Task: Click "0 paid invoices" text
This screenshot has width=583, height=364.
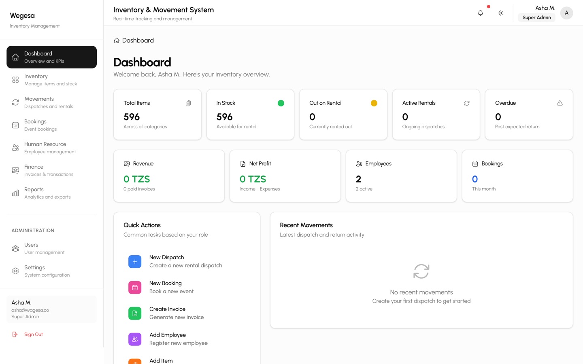Action: click(x=139, y=189)
